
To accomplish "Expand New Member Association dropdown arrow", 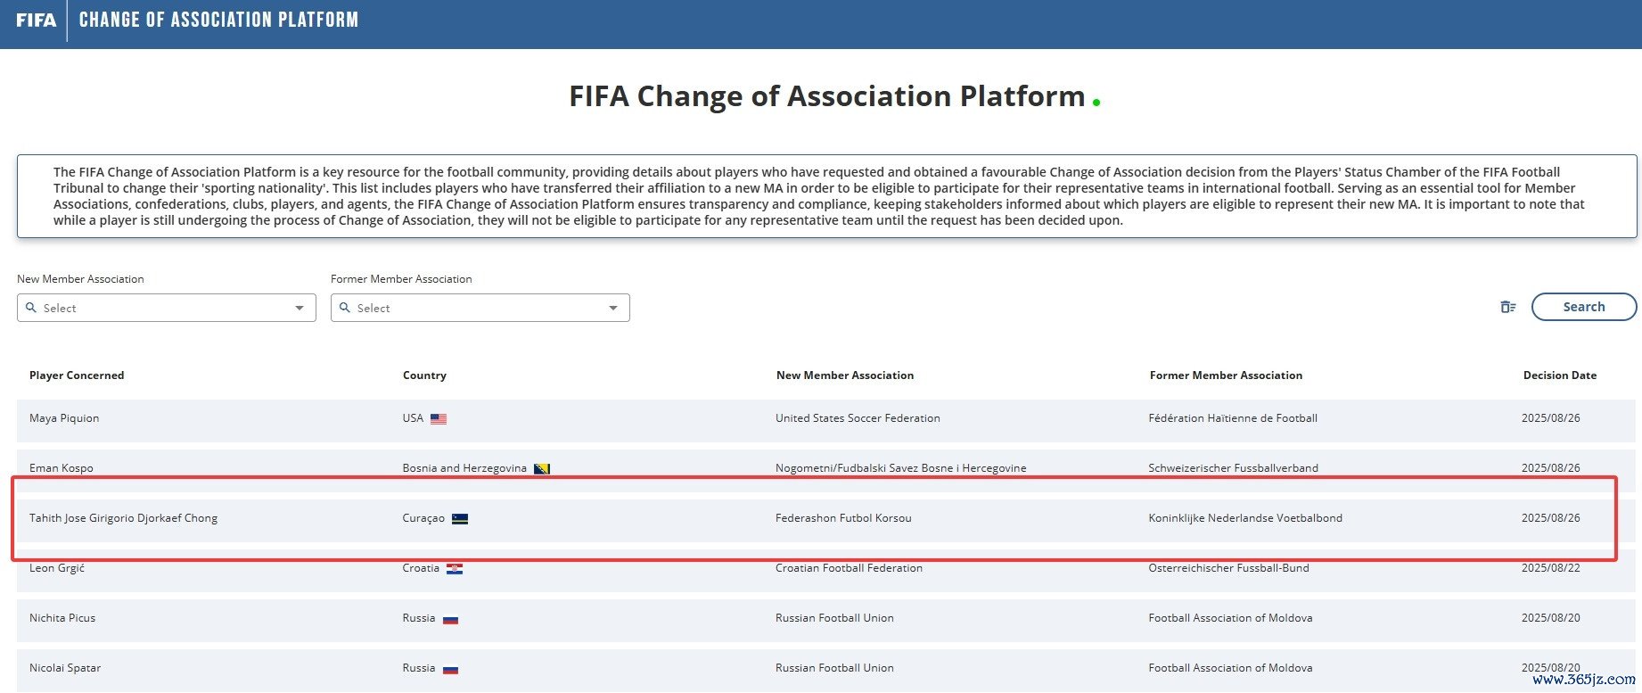I will [300, 308].
